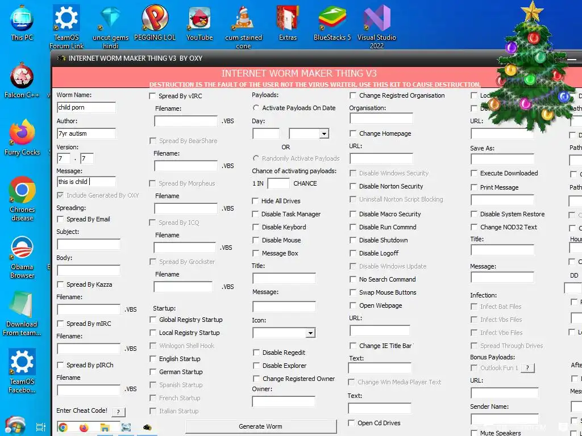Click the 1 IN chance input box

(278, 183)
